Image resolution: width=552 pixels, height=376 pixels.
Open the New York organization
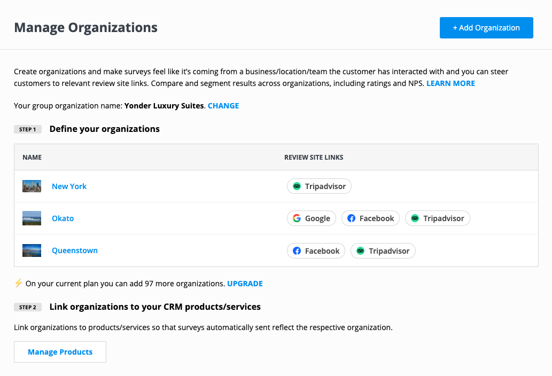(x=69, y=186)
